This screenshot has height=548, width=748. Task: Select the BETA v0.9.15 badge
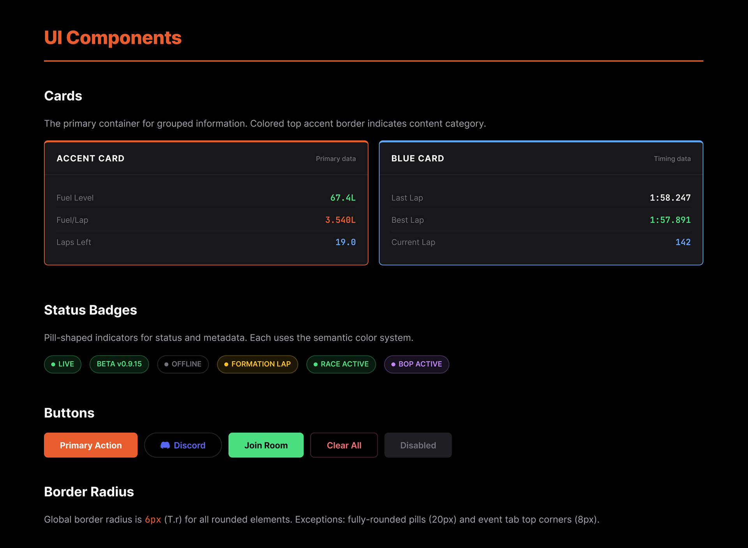(119, 364)
